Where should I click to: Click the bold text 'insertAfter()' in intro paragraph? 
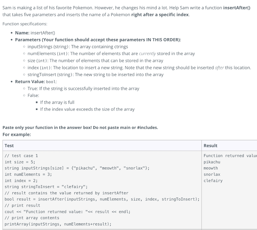point(237,8)
